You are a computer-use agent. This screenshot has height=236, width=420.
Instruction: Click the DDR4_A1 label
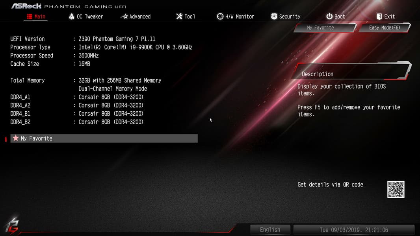coord(20,97)
